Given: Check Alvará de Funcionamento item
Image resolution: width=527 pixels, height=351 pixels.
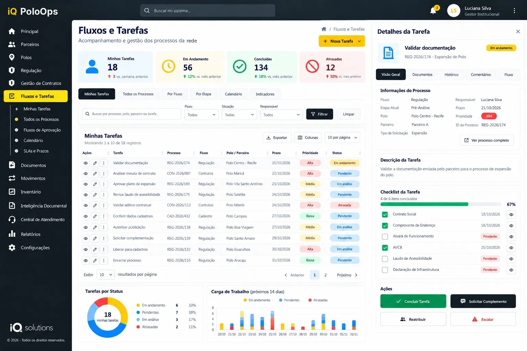Looking at the screenshot, I should point(385,237).
